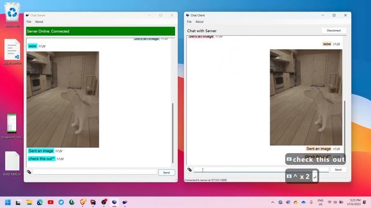Click the attach paperclip icon in Chat Server
Viewport: 371px width, 208px height.
[29, 172]
